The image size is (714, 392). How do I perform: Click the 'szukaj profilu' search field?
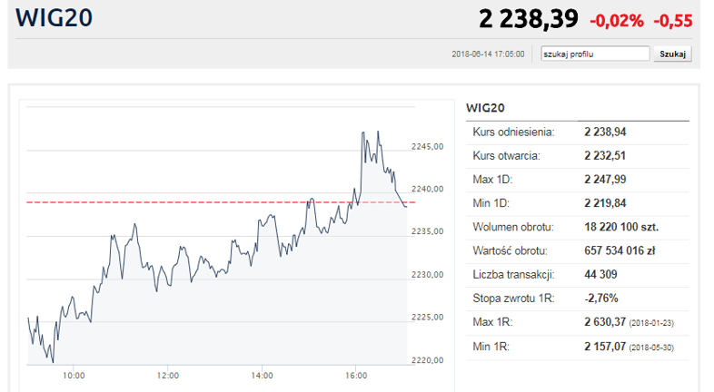[x=595, y=54]
